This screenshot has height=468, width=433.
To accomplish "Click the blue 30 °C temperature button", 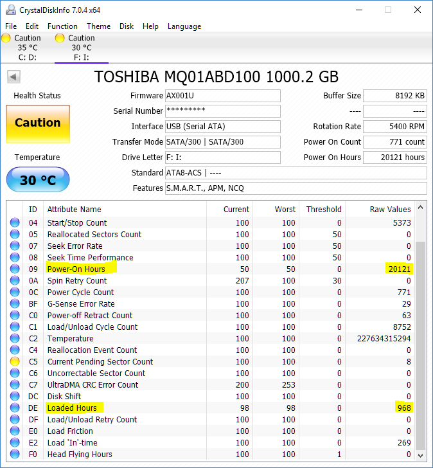I will click(38, 179).
